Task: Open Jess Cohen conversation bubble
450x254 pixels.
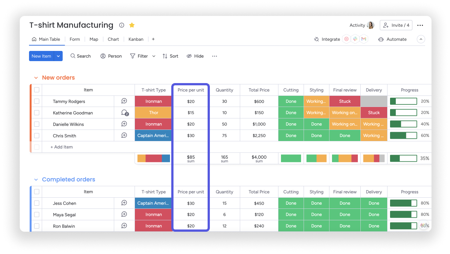Action: (x=124, y=203)
